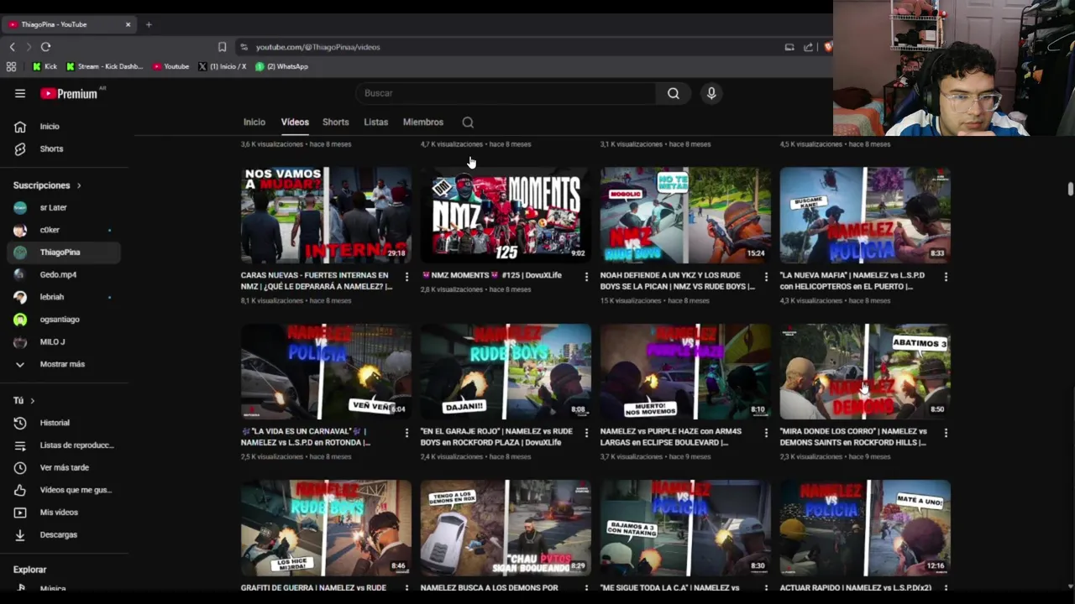Open video title NOAH DEFIENDE A UN YKZ
This screenshot has height=604, width=1075.
pos(678,281)
